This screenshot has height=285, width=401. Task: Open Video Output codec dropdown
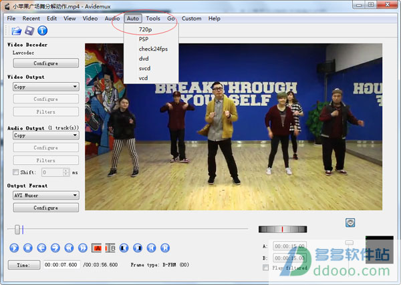pos(46,87)
